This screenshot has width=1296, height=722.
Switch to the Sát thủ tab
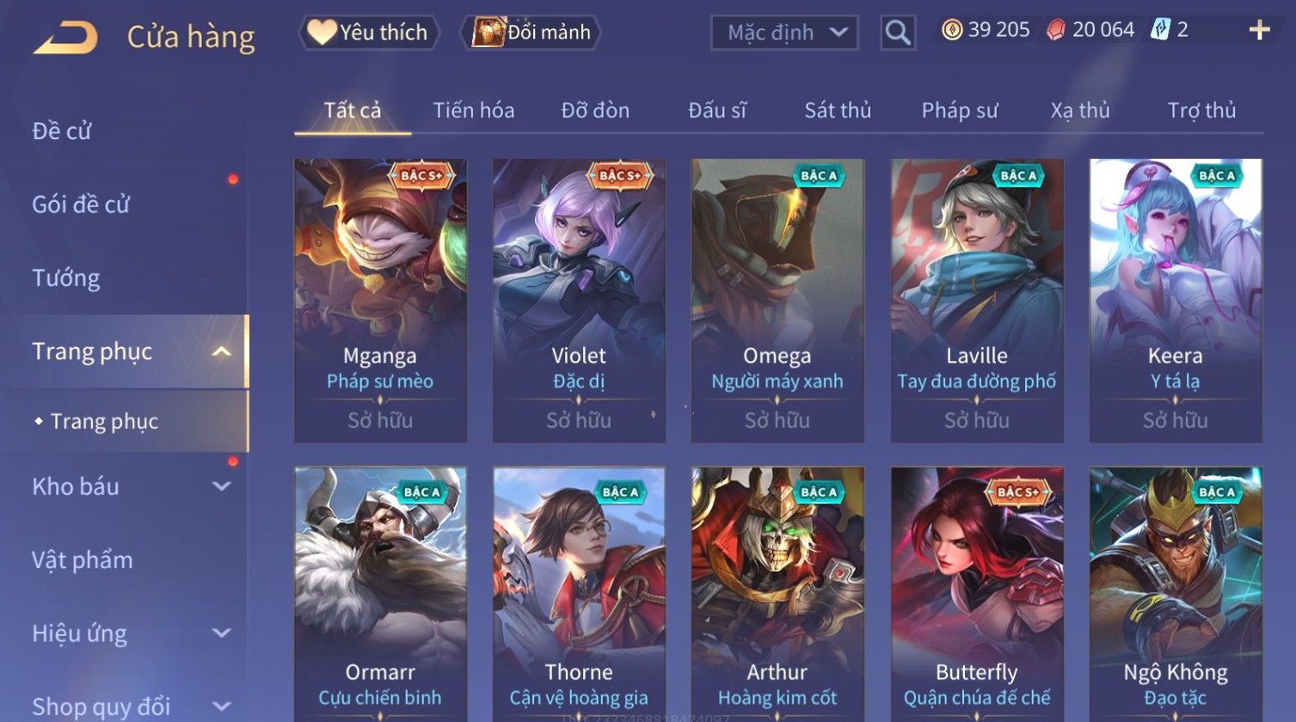(x=838, y=110)
